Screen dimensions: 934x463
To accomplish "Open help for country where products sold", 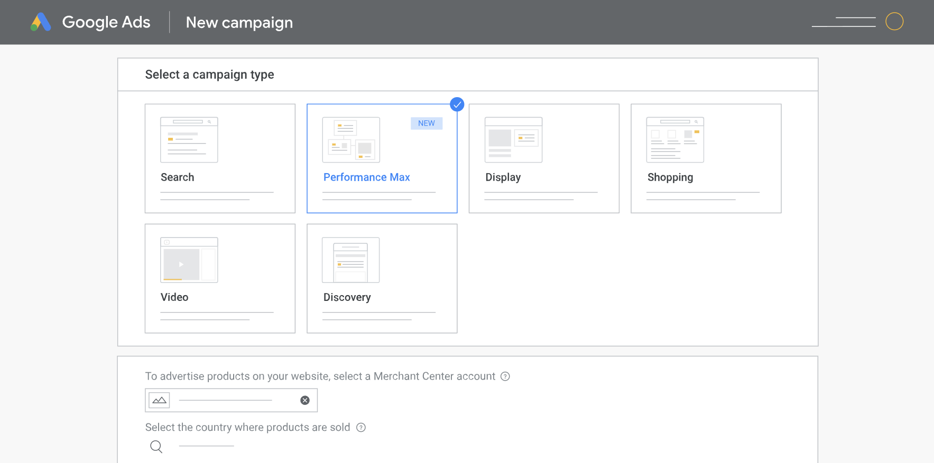I will coord(361,428).
